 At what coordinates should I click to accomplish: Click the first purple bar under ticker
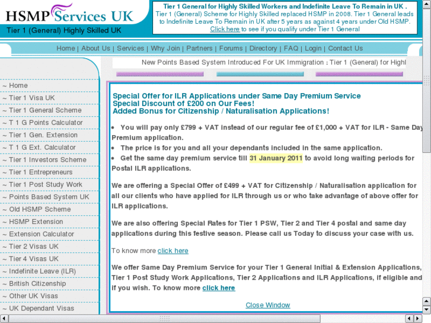159,74
